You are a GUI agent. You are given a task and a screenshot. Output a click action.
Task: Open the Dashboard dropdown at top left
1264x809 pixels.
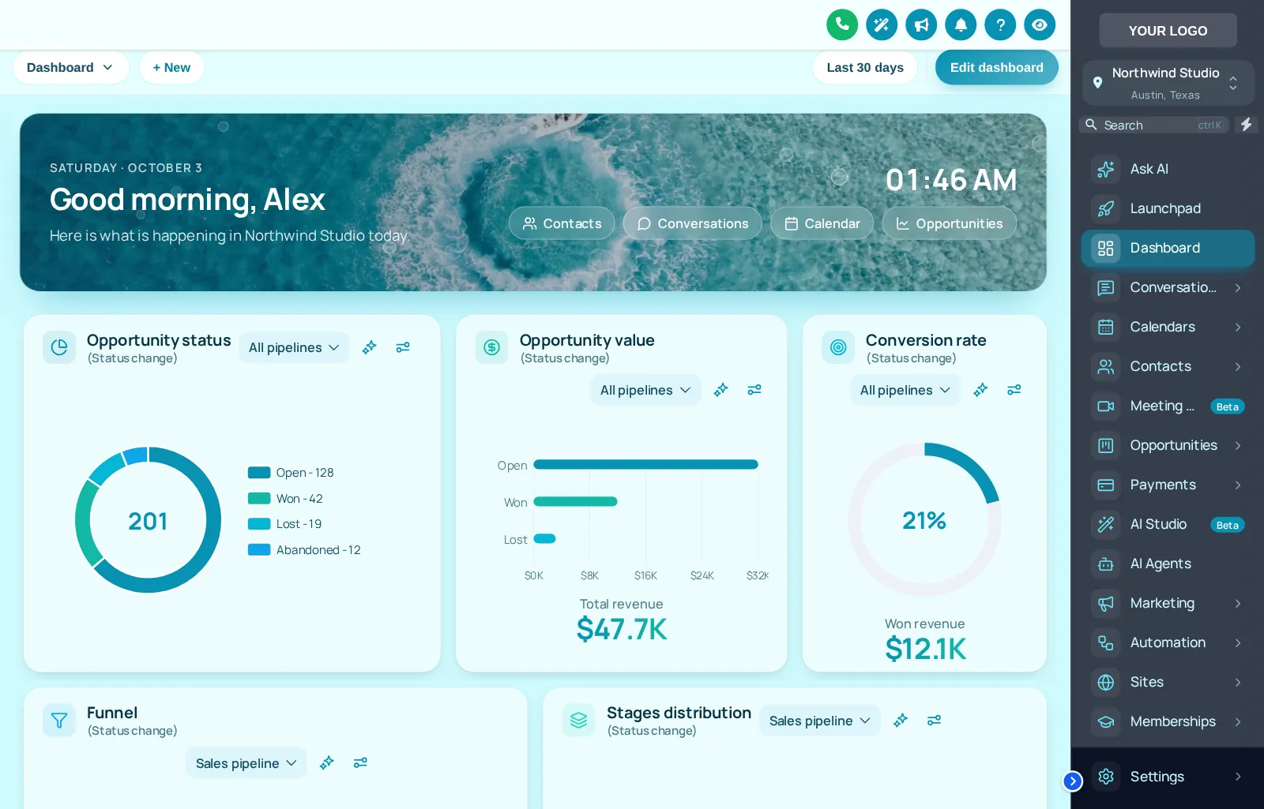(70, 68)
